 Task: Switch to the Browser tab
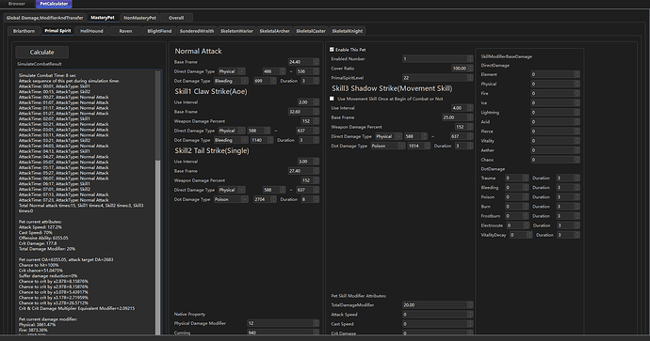pos(17,4)
